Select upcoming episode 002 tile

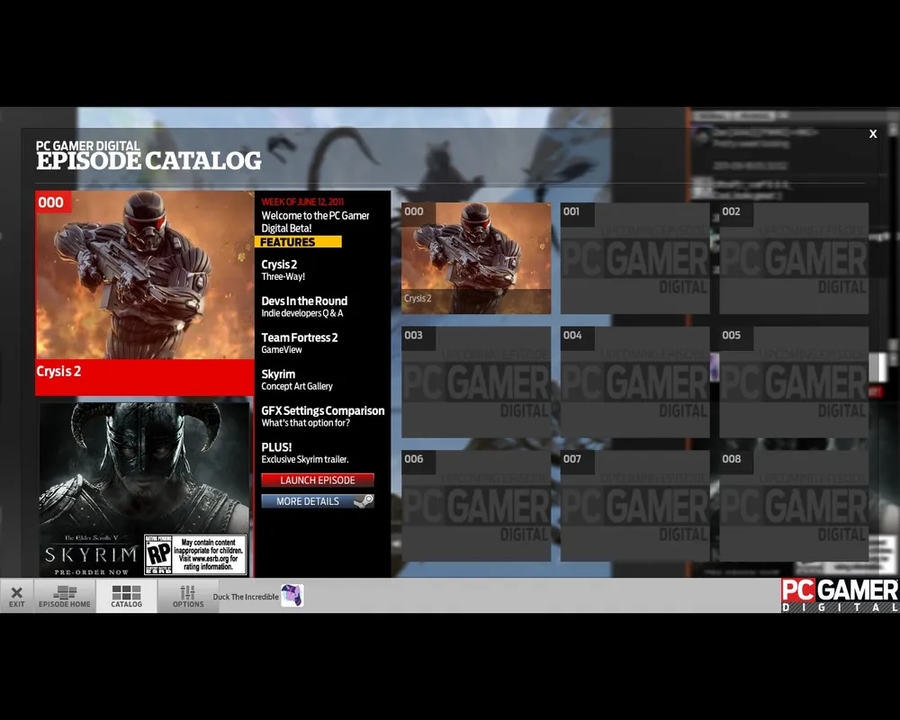[x=793, y=258]
